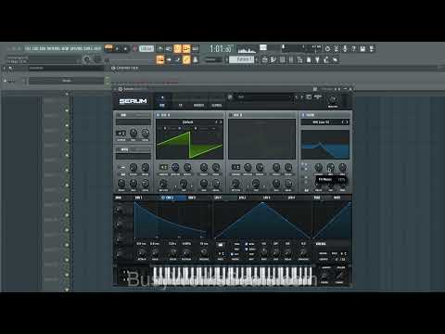The image size is (445, 334).
Task: Load previous Serum preset arrow
Action: 297,97
